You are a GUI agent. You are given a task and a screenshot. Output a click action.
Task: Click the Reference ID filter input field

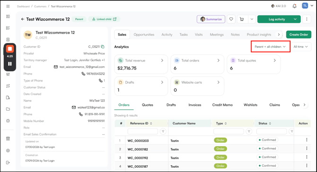(142, 131)
